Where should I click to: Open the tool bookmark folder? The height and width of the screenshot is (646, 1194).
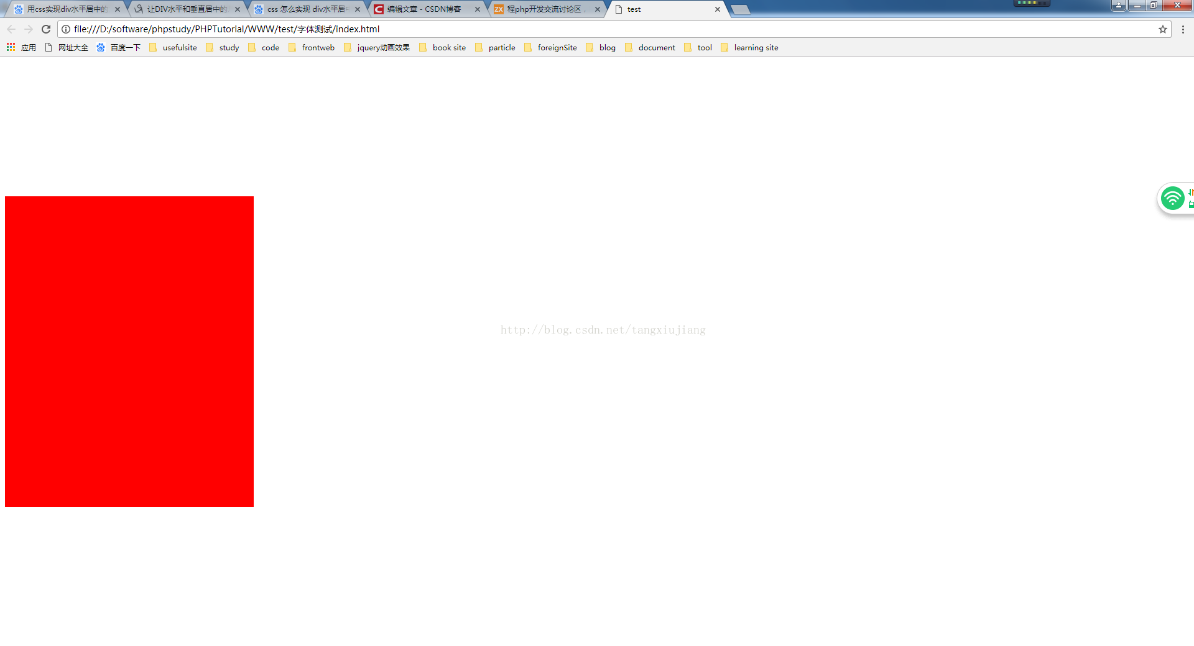[x=698, y=47]
